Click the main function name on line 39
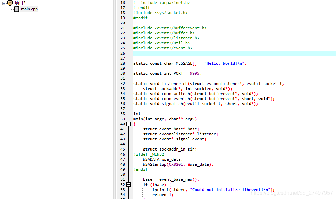The height and width of the screenshot is (199, 336). point(138,119)
